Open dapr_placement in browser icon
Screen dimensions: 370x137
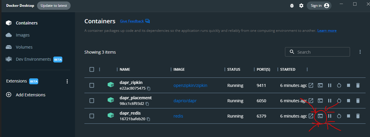(311, 101)
